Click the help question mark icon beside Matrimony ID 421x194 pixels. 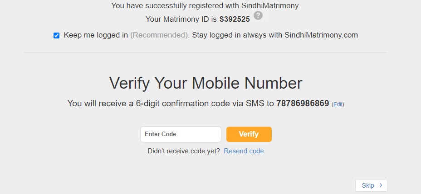point(258,15)
